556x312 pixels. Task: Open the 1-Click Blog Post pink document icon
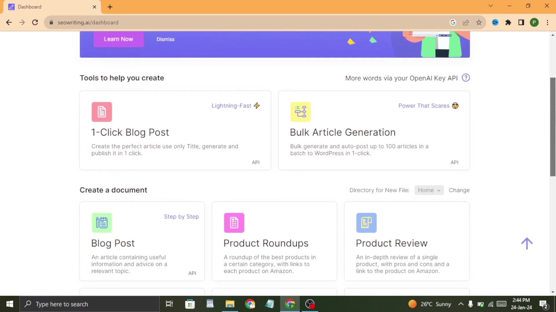pos(102,112)
